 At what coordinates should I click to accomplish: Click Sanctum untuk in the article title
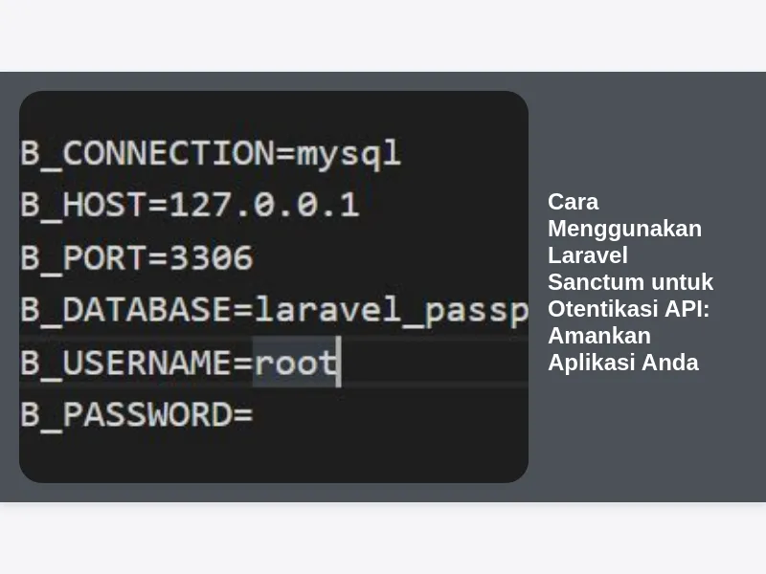(631, 282)
